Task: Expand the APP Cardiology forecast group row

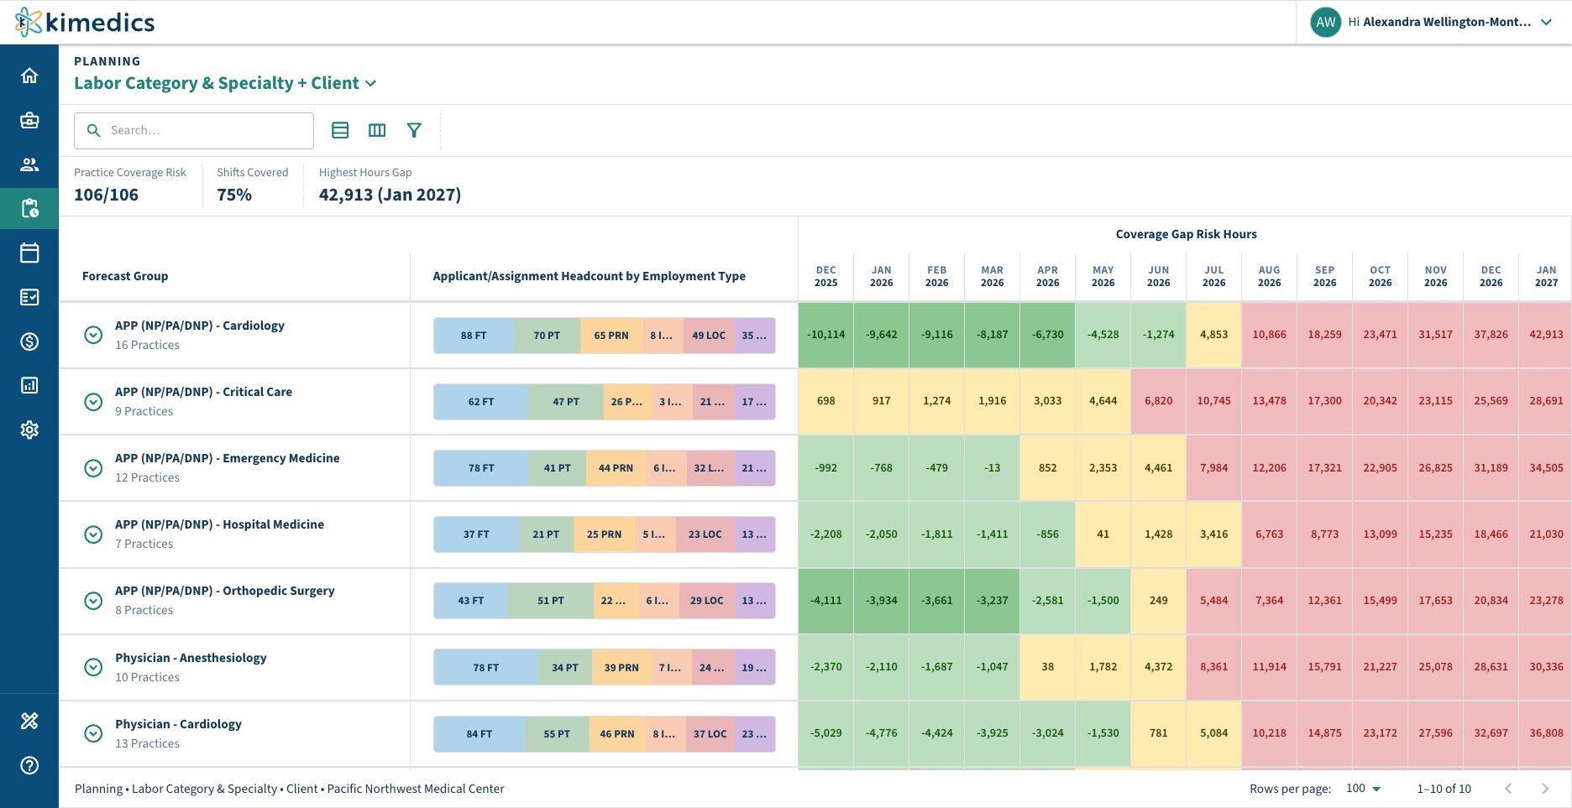Action: 93,335
